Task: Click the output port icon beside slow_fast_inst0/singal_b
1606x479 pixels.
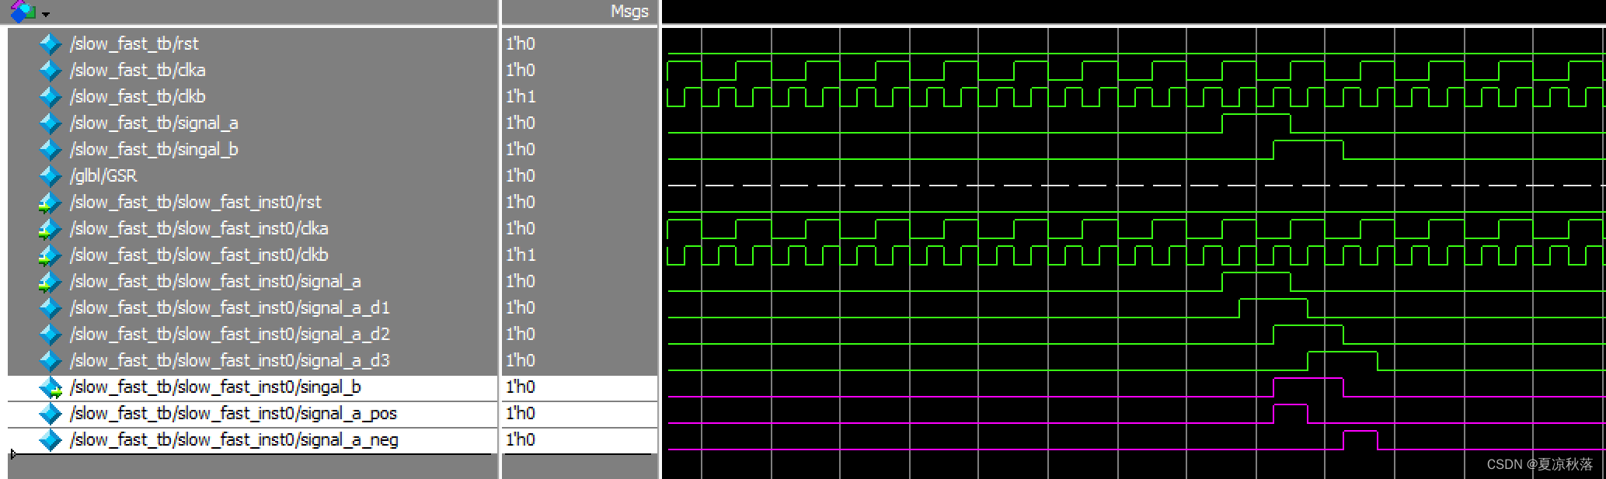Action: pos(51,387)
